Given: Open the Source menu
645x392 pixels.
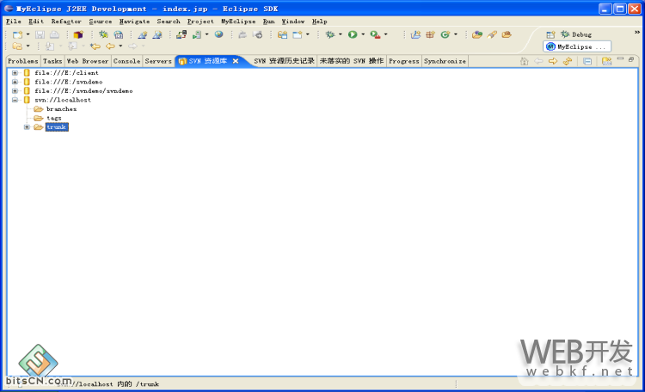Looking at the screenshot, I should [101, 21].
